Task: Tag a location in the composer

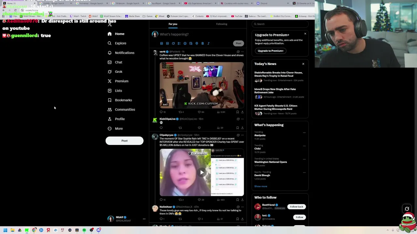Action: click(x=197, y=43)
